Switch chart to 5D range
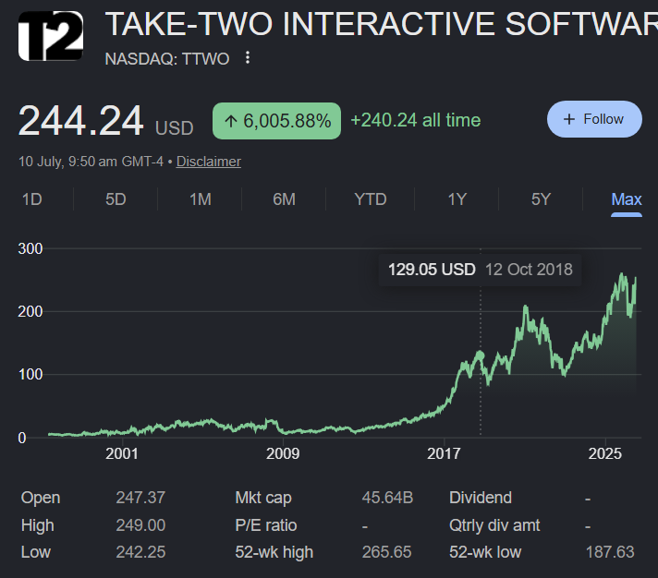The image size is (658, 578). tap(116, 199)
